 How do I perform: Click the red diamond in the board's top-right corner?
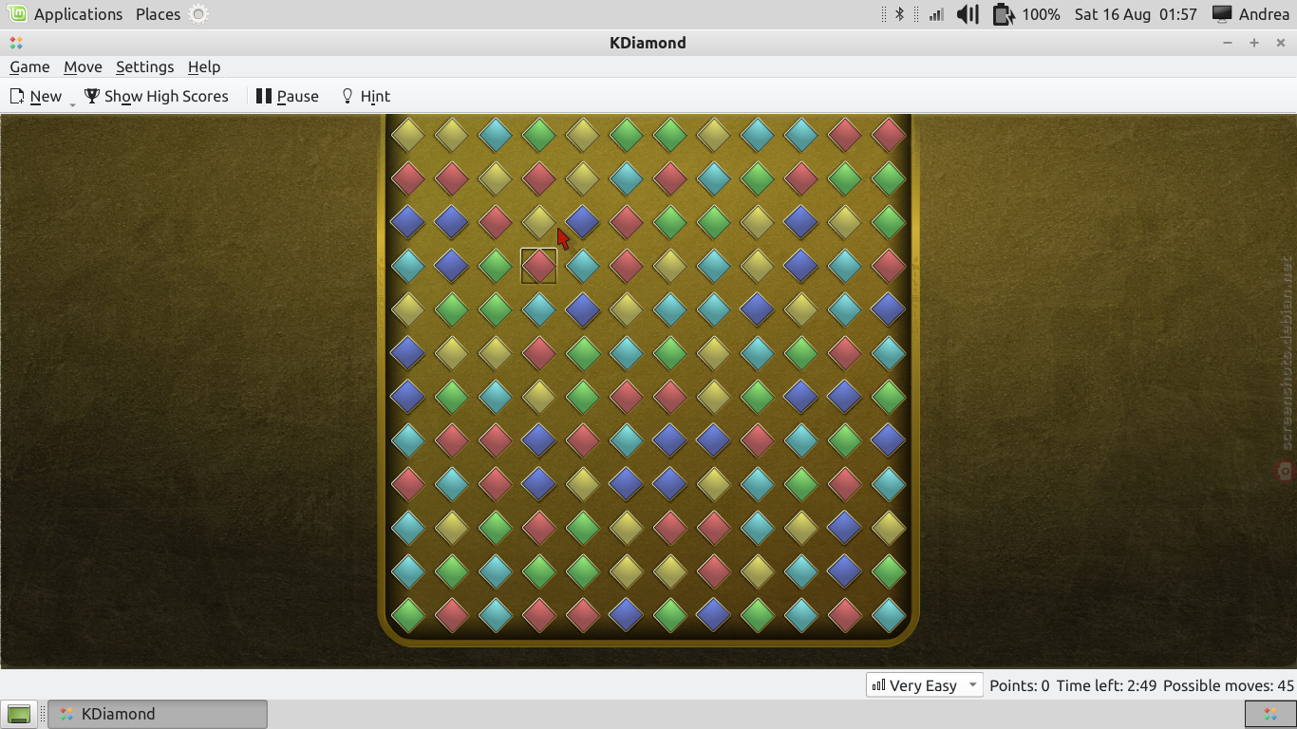coord(889,135)
